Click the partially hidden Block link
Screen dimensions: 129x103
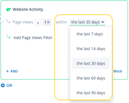pyautogui.click(x=118, y=71)
